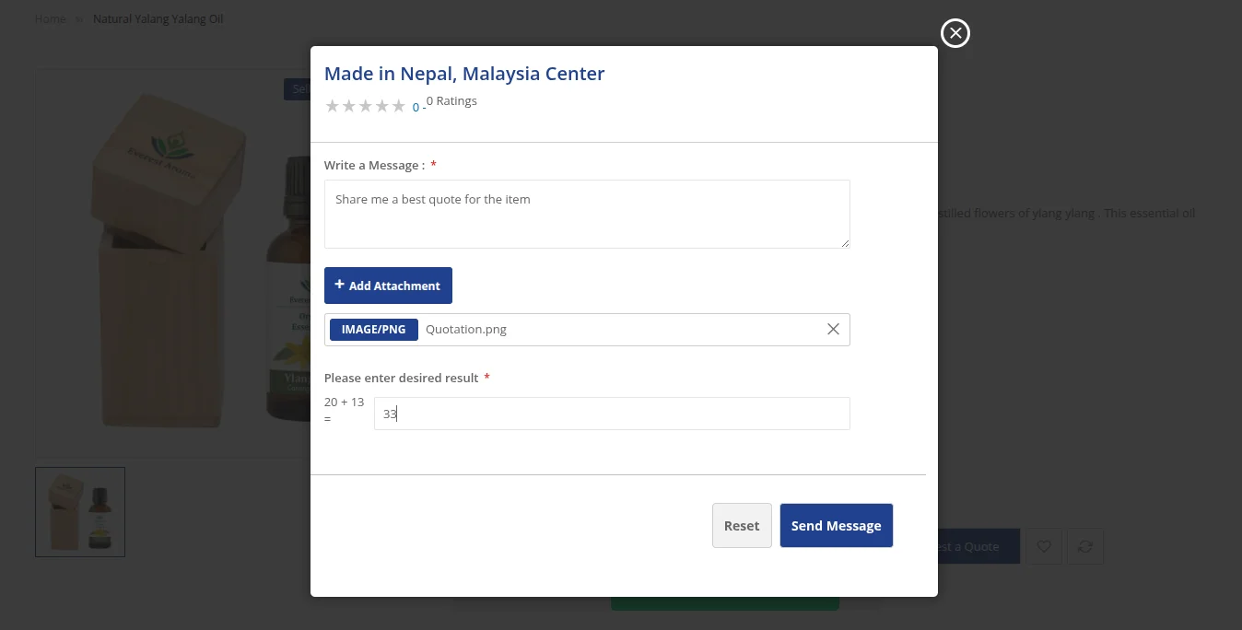Click the heart wishlist icon
The height and width of the screenshot is (630, 1242).
click(1043, 546)
